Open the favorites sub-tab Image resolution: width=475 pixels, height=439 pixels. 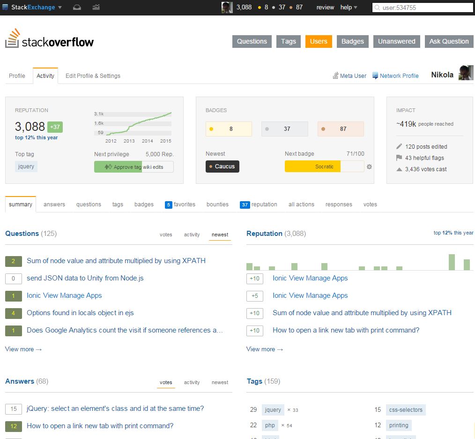(x=180, y=204)
